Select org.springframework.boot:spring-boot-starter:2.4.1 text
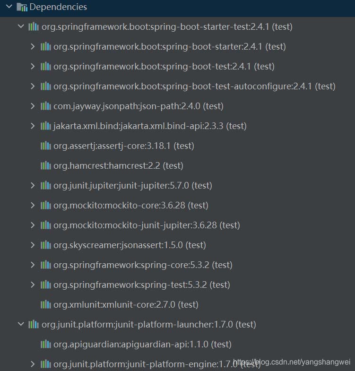The image size is (355, 371). tap(170, 47)
